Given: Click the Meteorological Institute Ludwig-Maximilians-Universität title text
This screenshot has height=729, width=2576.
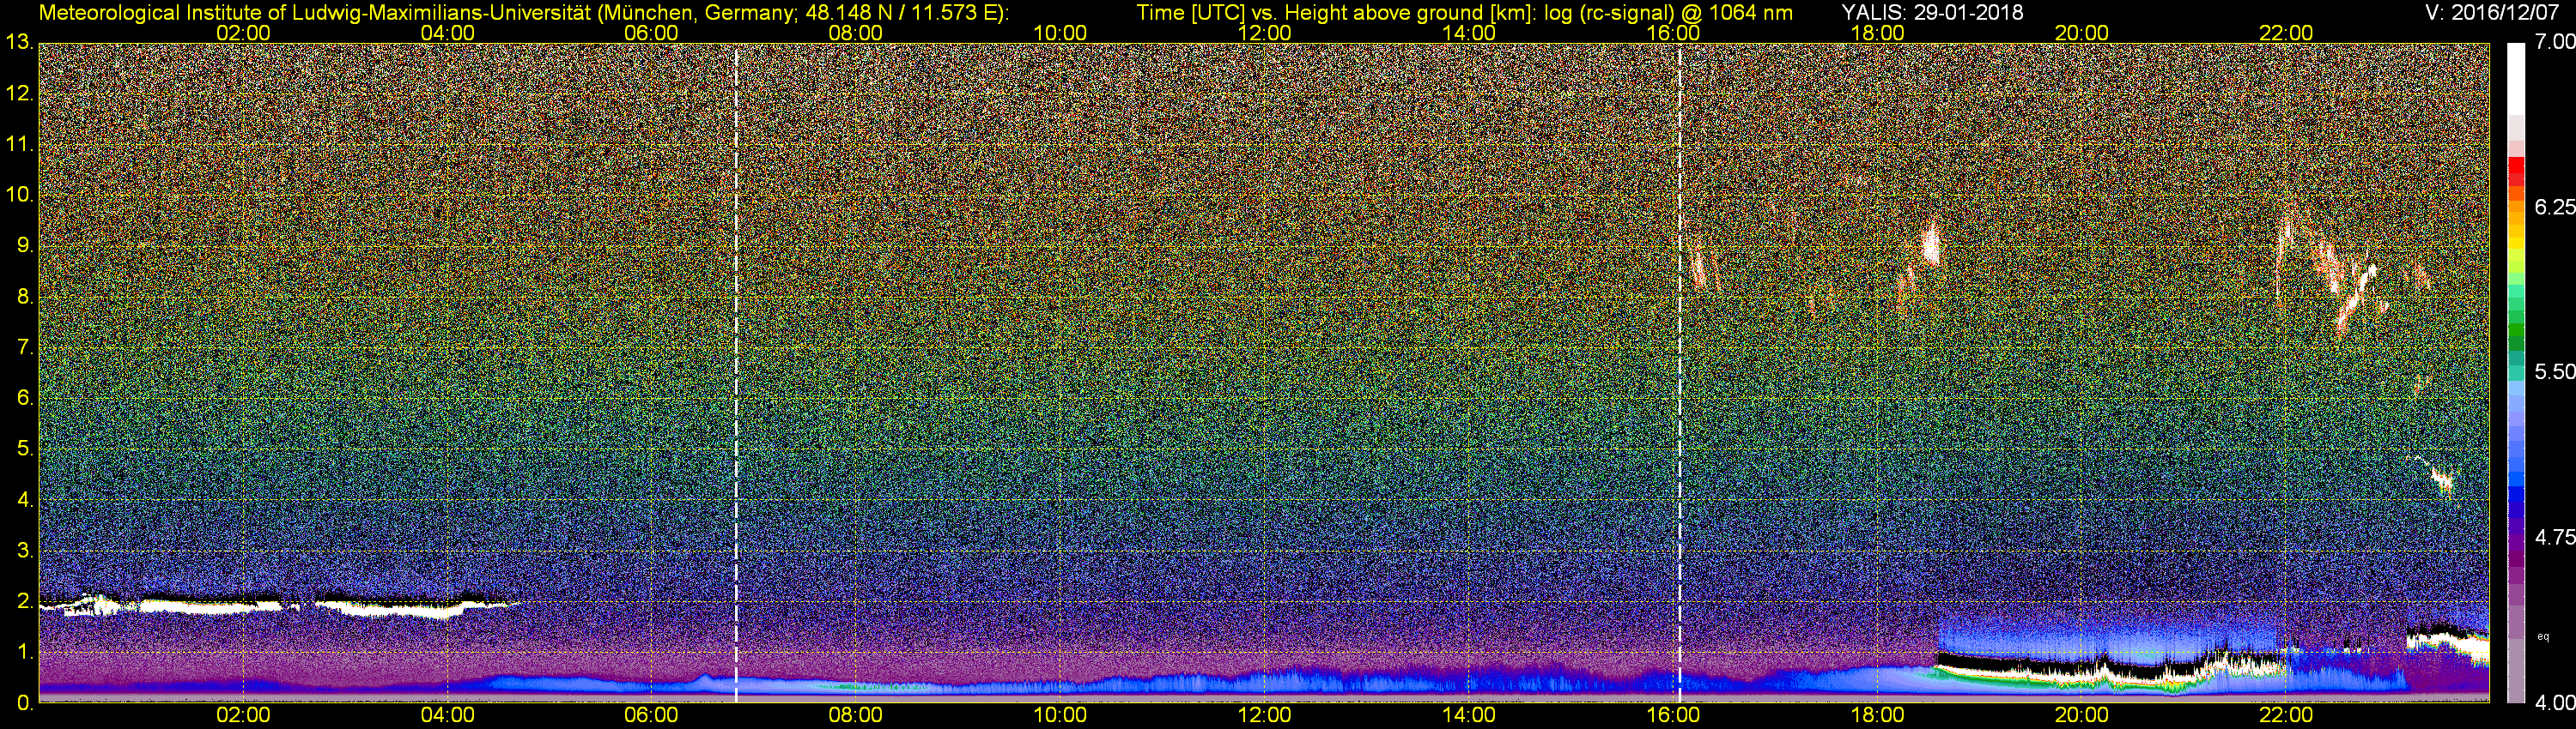Looking at the screenshot, I should pyautogui.click(x=524, y=12).
